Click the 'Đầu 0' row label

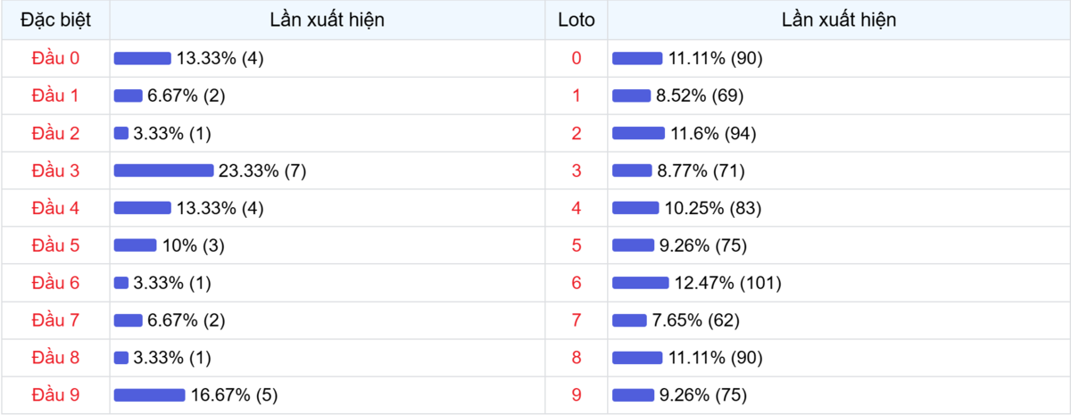click(55, 58)
